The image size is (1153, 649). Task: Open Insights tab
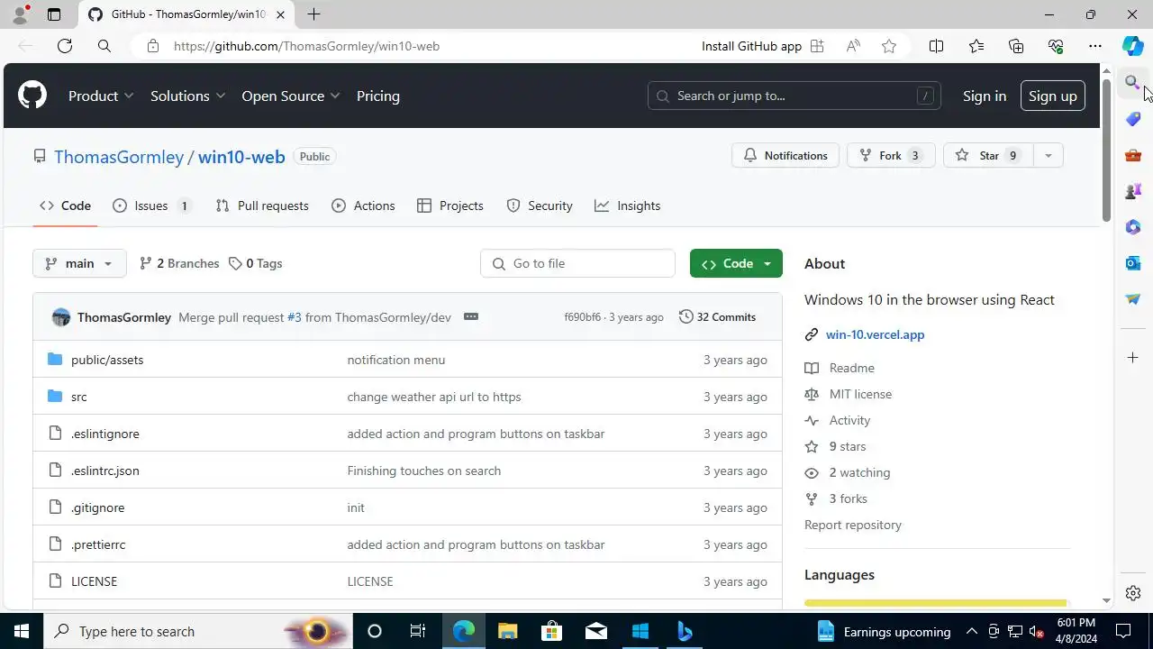(628, 206)
